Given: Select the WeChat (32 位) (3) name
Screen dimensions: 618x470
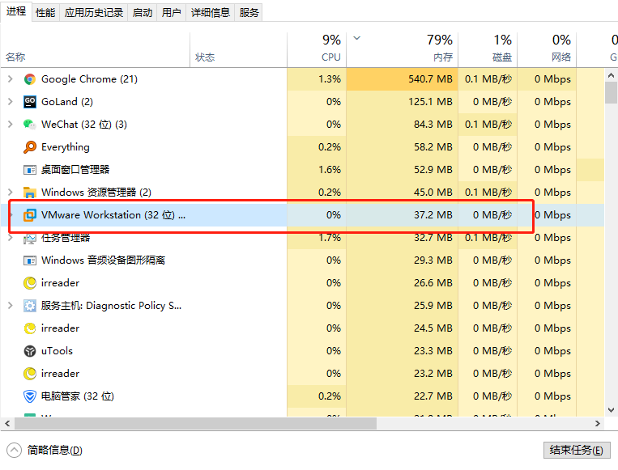Looking at the screenshot, I should pos(84,125).
